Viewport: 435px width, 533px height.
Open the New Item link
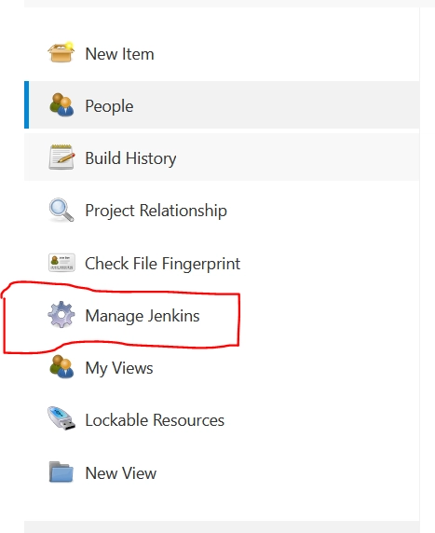pyautogui.click(x=119, y=54)
